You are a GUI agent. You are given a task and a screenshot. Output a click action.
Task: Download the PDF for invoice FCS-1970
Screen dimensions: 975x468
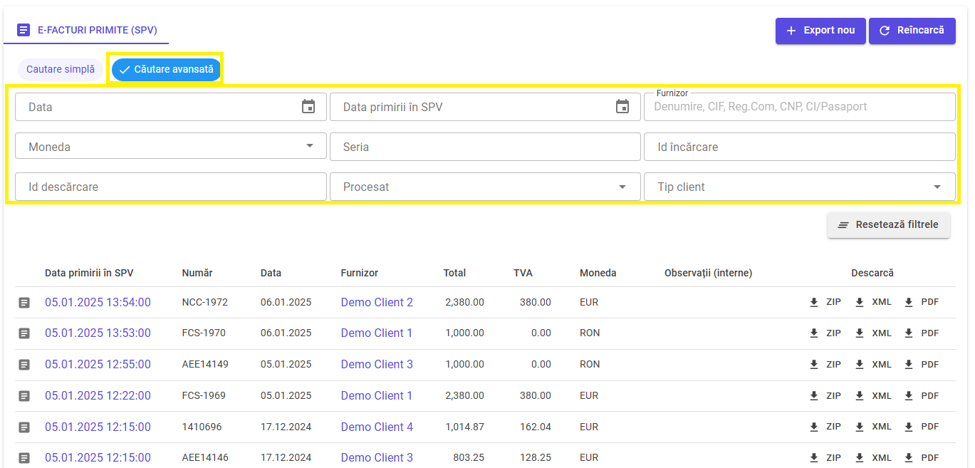click(922, 333)
